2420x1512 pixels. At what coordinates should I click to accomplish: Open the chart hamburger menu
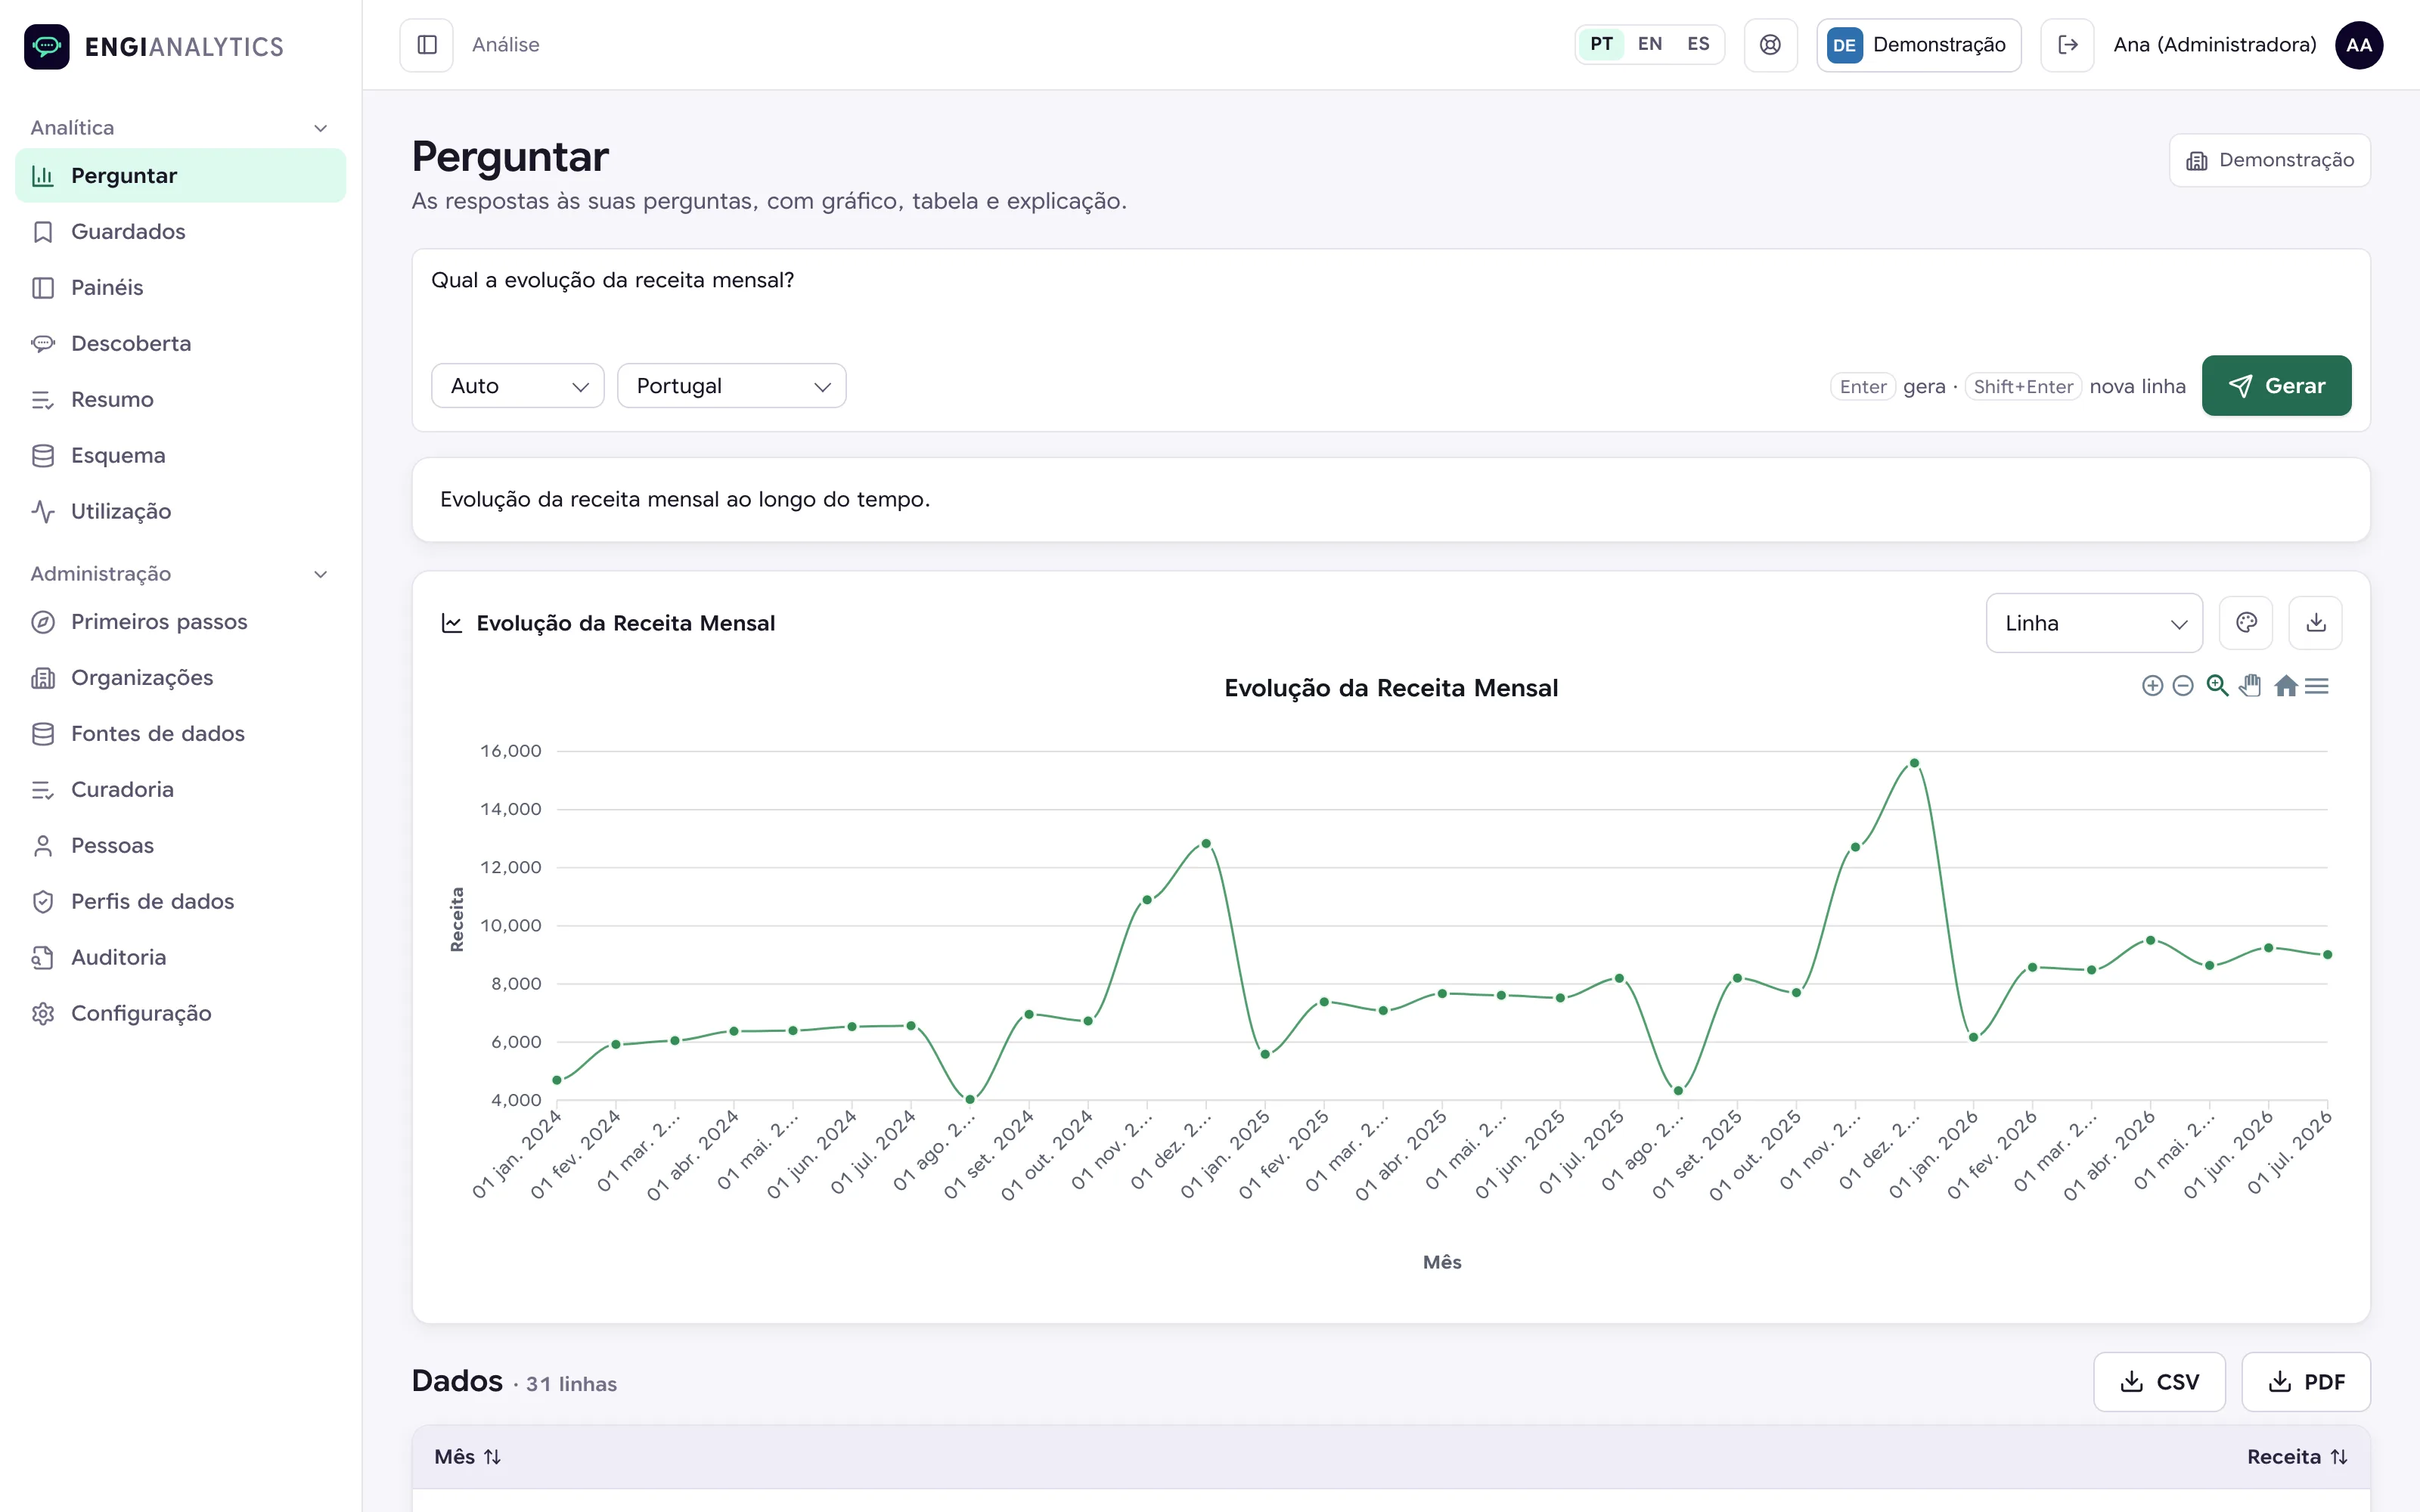(x=2317, y=686)
